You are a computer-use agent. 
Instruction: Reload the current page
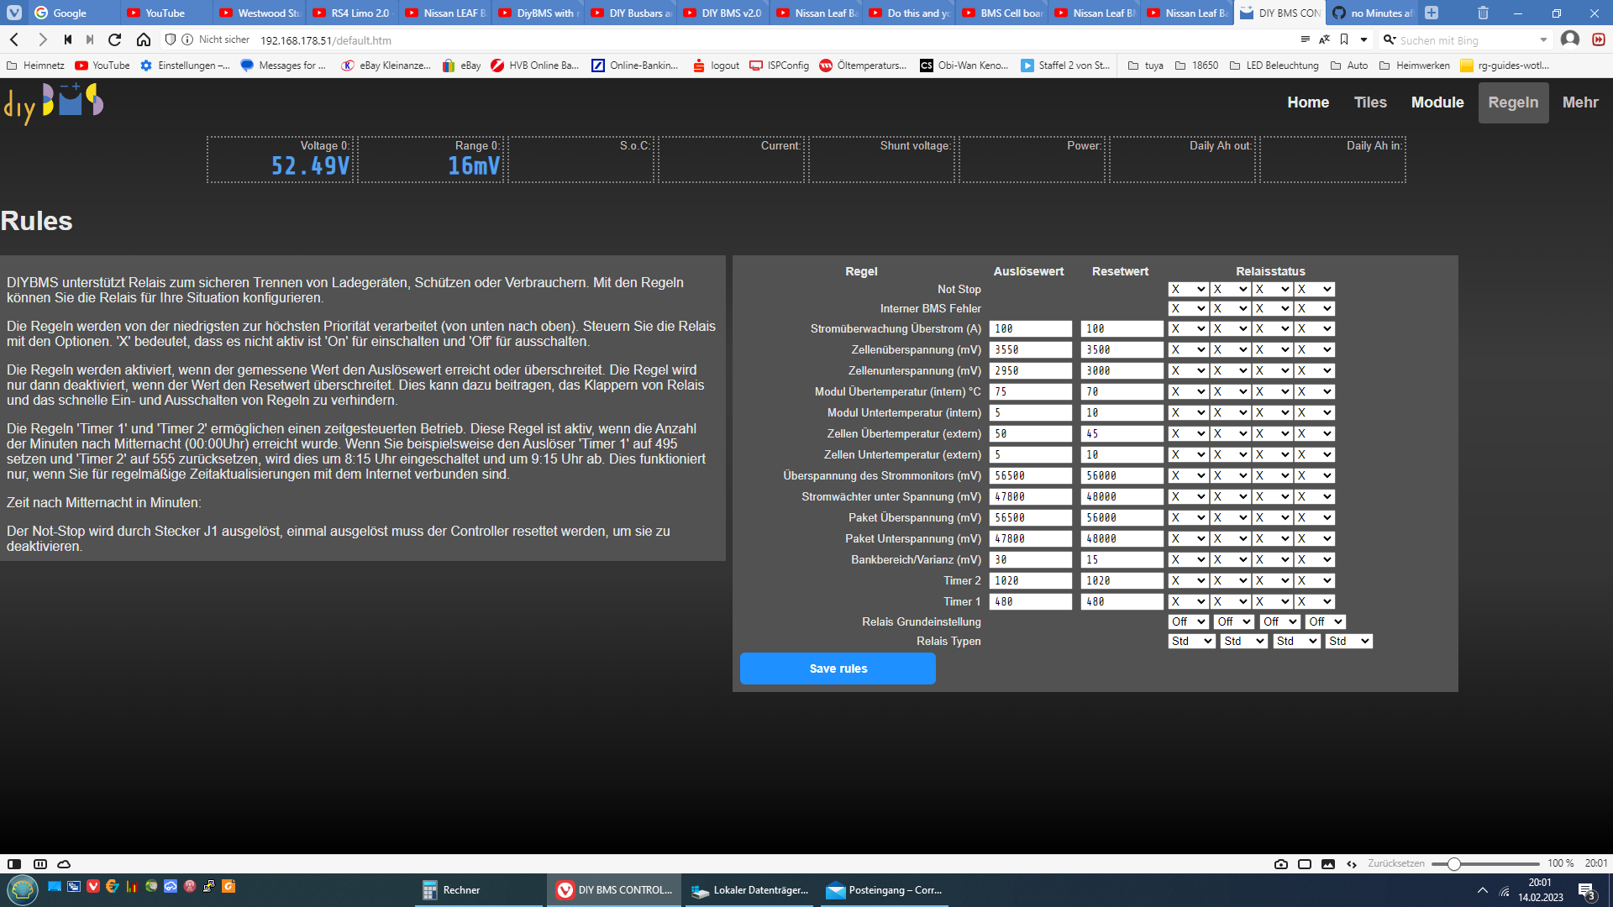tap(113, 39)
